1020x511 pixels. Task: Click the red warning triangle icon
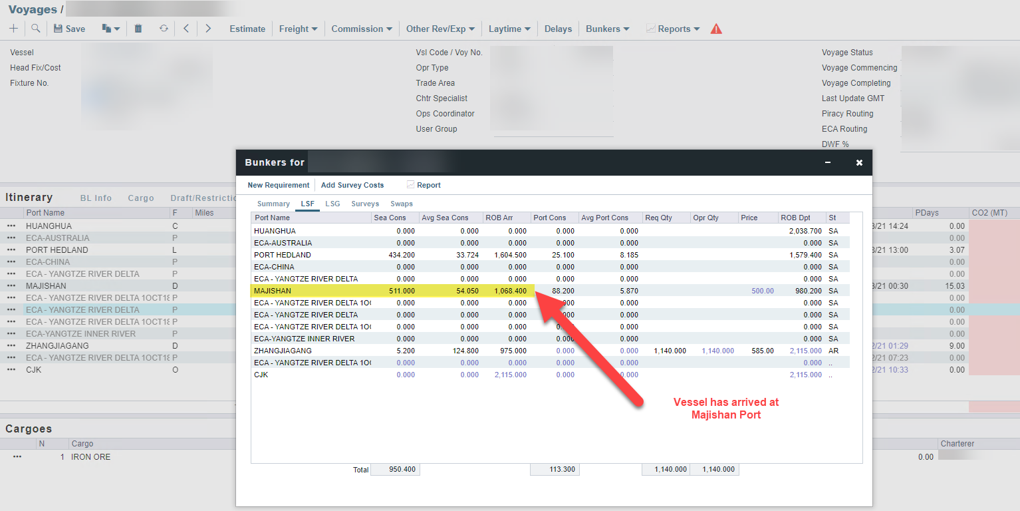tap(716, 29)
